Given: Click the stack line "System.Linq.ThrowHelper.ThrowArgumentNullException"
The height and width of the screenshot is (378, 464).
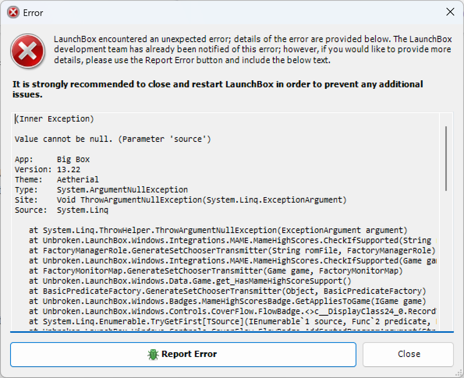Looking at the screenshot, I should click(218, 230).
